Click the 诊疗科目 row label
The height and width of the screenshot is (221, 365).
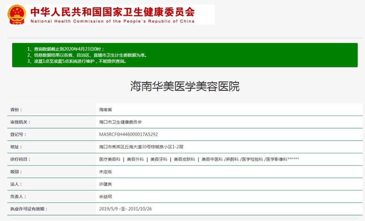click(x=21, y=160)
